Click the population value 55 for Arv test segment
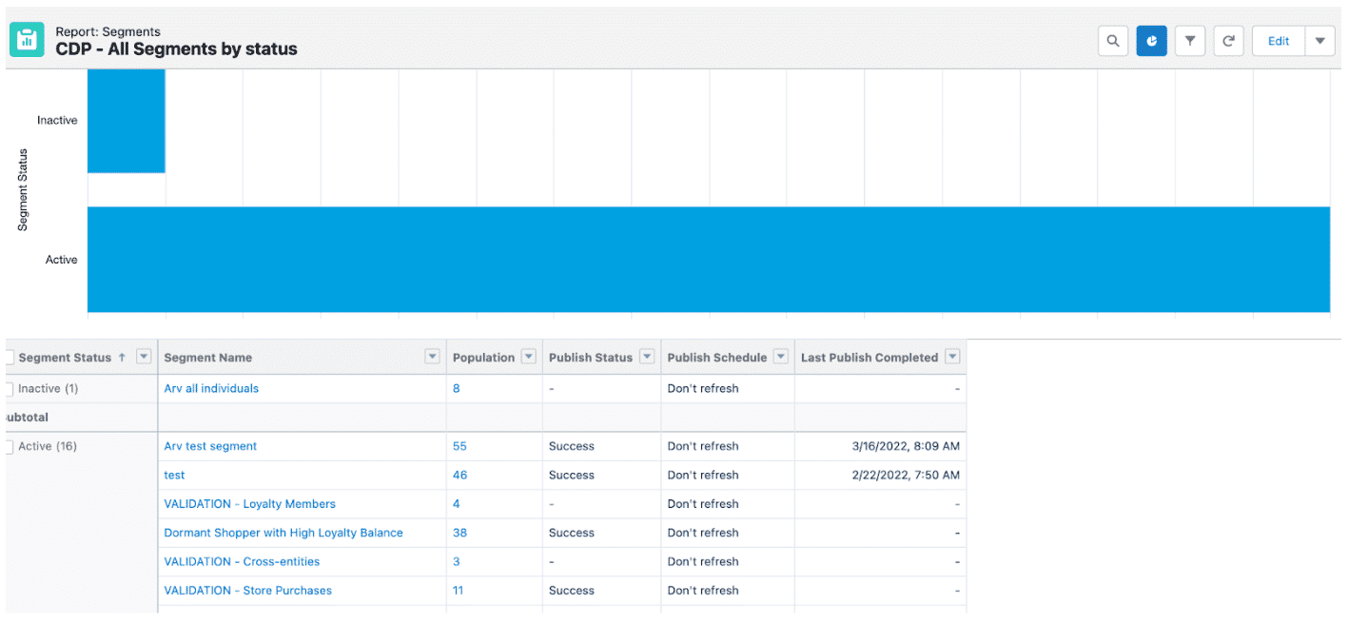This screenshot has height=624, width=1348. [459, 445]
